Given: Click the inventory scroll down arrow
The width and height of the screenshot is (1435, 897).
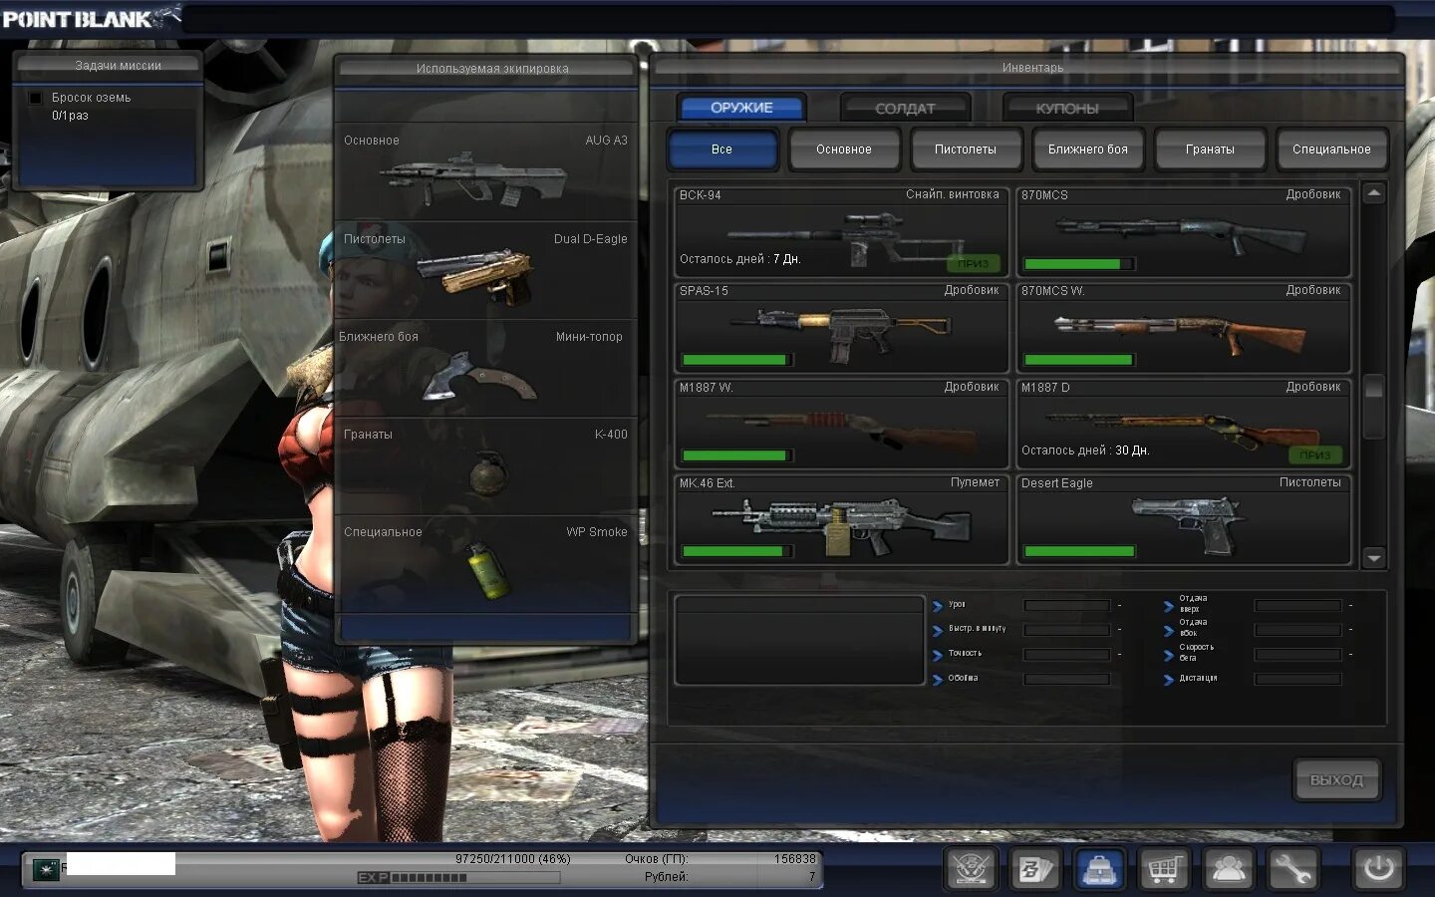Looking at the screenshot, I should [x=1373, y=558].
